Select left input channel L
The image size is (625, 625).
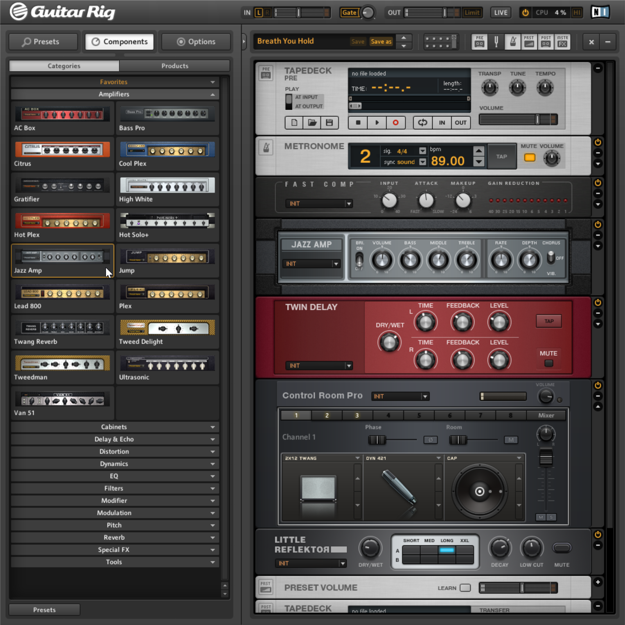(259, 13)
